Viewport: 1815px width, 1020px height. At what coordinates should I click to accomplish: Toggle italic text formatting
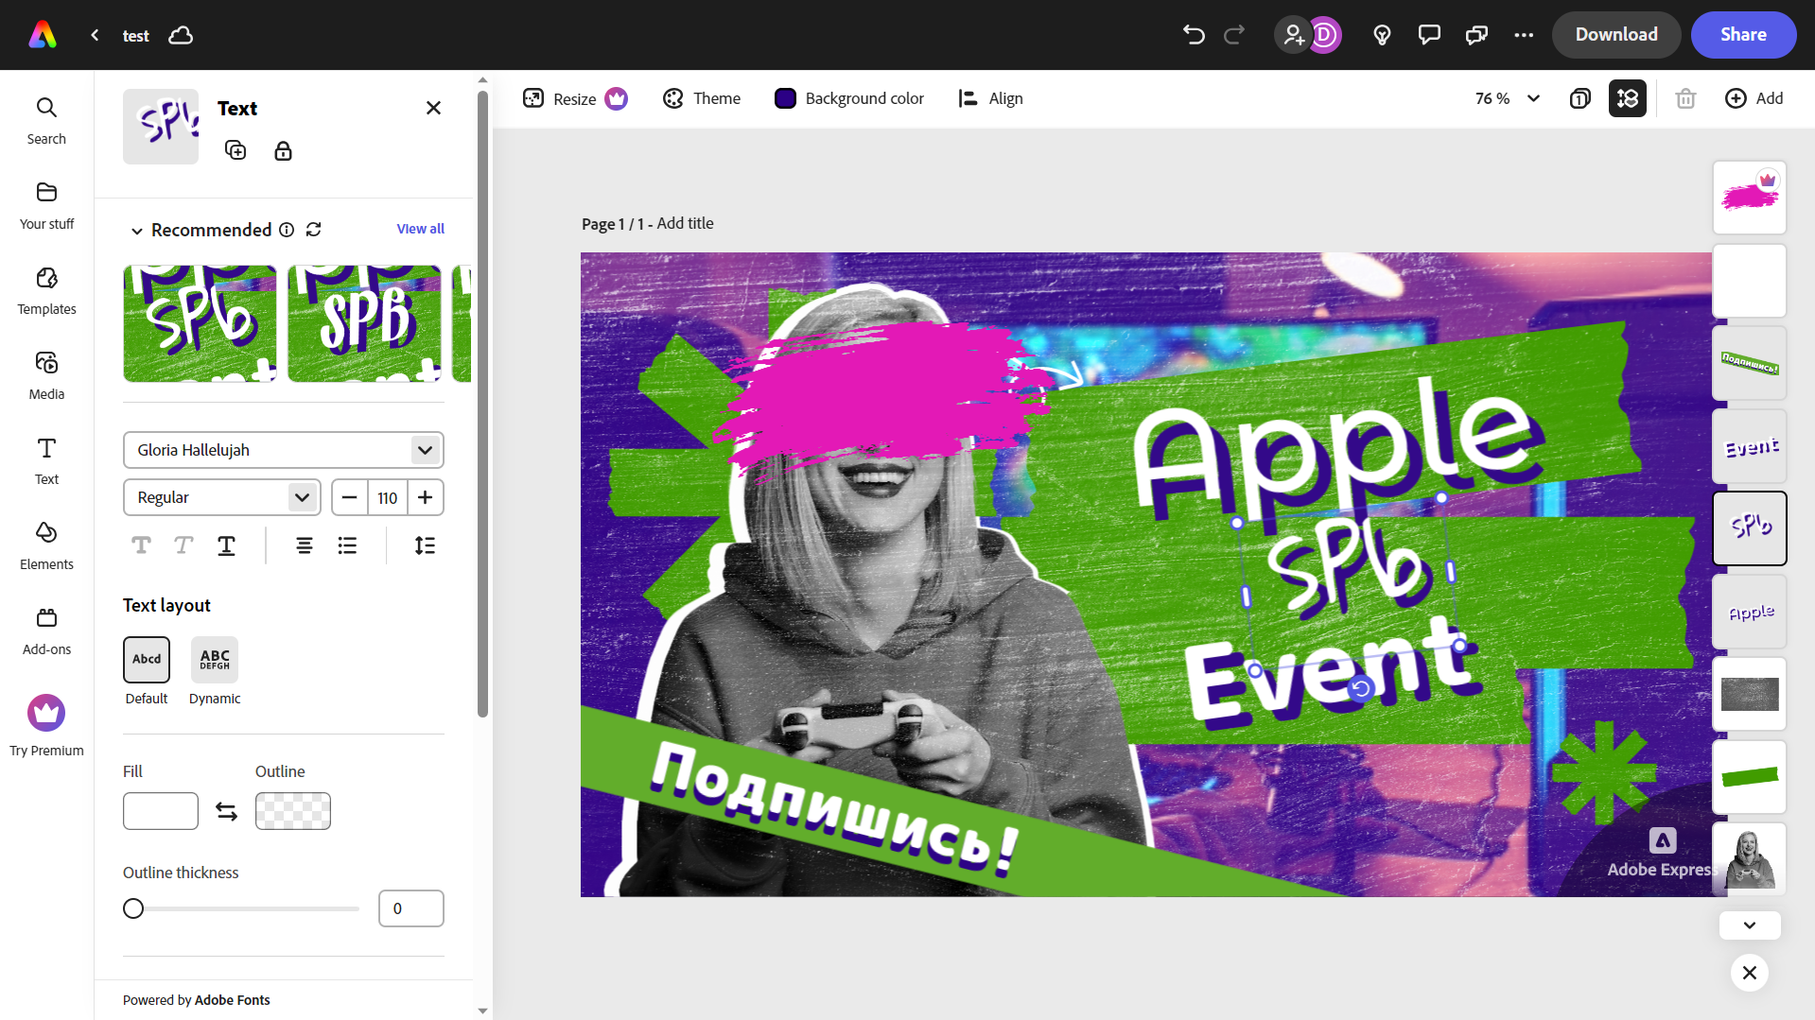tap(183, 545)
